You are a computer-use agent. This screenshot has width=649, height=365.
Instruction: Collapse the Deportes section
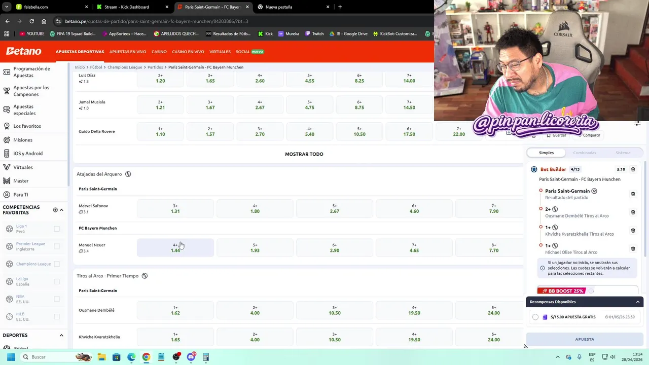[x=61, y=335]
